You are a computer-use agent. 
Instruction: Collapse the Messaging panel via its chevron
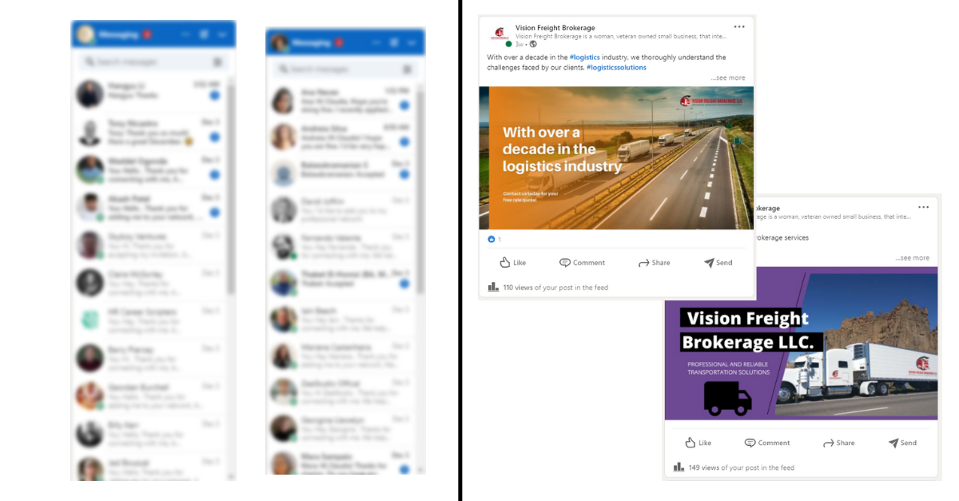tap(223, 34)
